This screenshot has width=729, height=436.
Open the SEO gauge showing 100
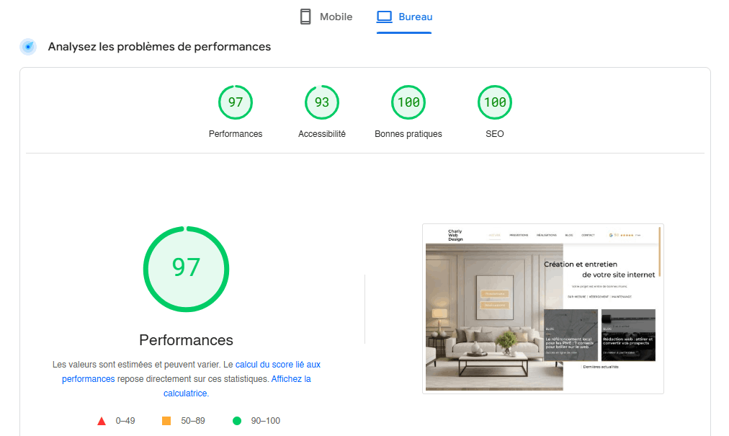pos(495,102)
